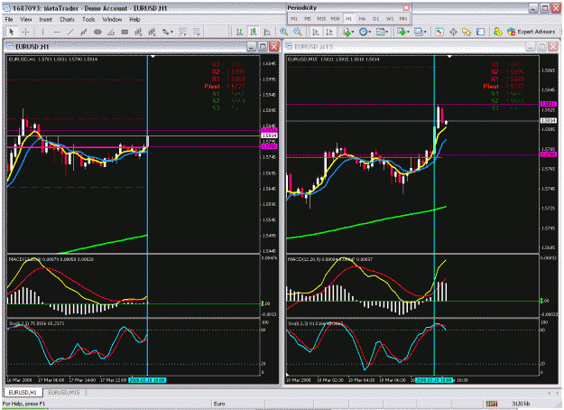Switch to the EURUSD,H1 bottom tab
The width and height of the screenshot is (564, 410).
pyautogui.click(x=23, y=392)
